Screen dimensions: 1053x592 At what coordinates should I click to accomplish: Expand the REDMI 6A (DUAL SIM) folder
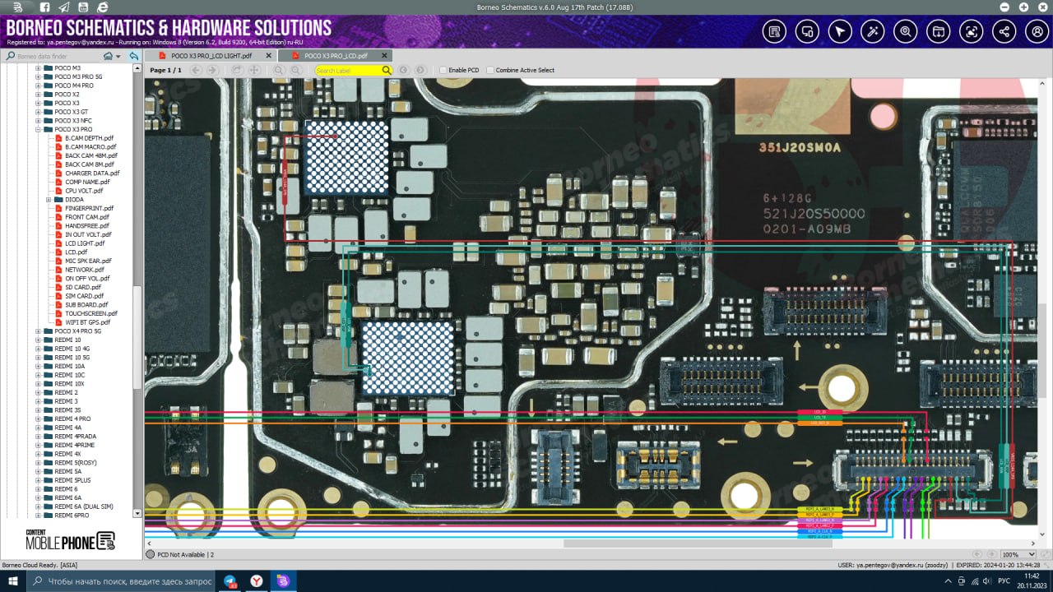[x=38, y=506]
